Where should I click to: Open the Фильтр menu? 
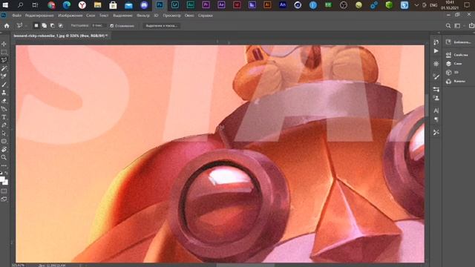[x=143, y=16]
